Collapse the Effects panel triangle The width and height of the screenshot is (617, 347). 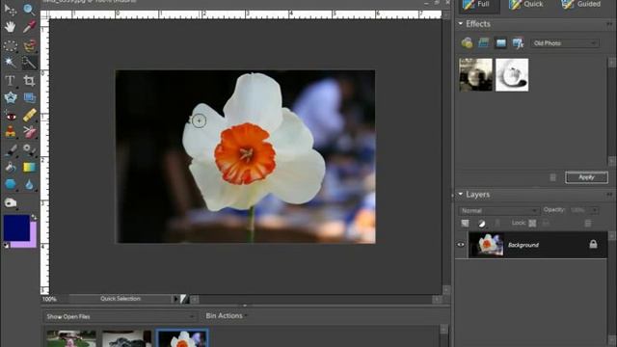click(x=461, y=23)
